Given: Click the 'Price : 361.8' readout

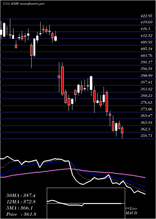Looking at the screenshot, I should coord(21,214).
